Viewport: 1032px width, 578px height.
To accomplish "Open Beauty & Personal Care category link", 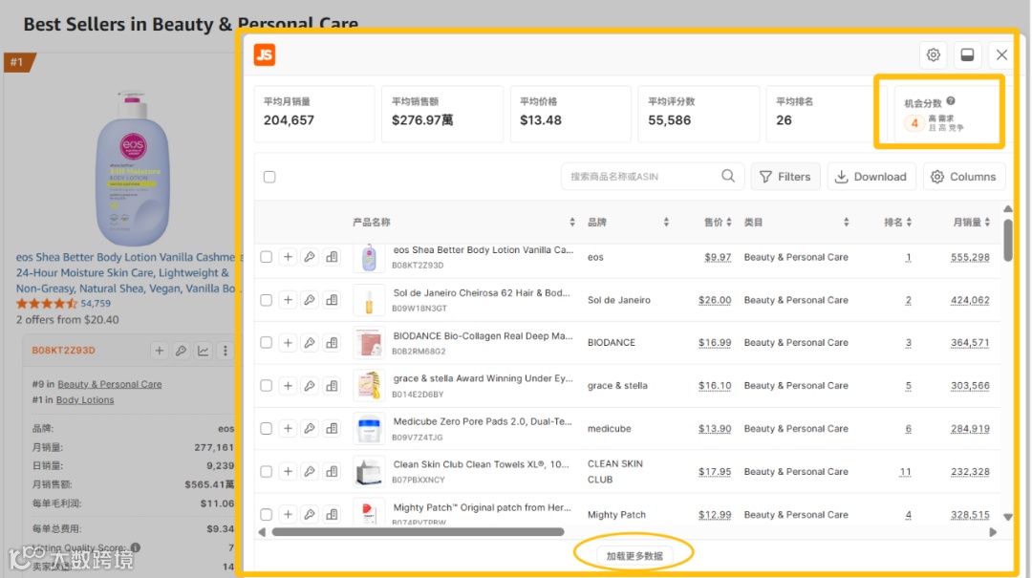I will 109,384.
